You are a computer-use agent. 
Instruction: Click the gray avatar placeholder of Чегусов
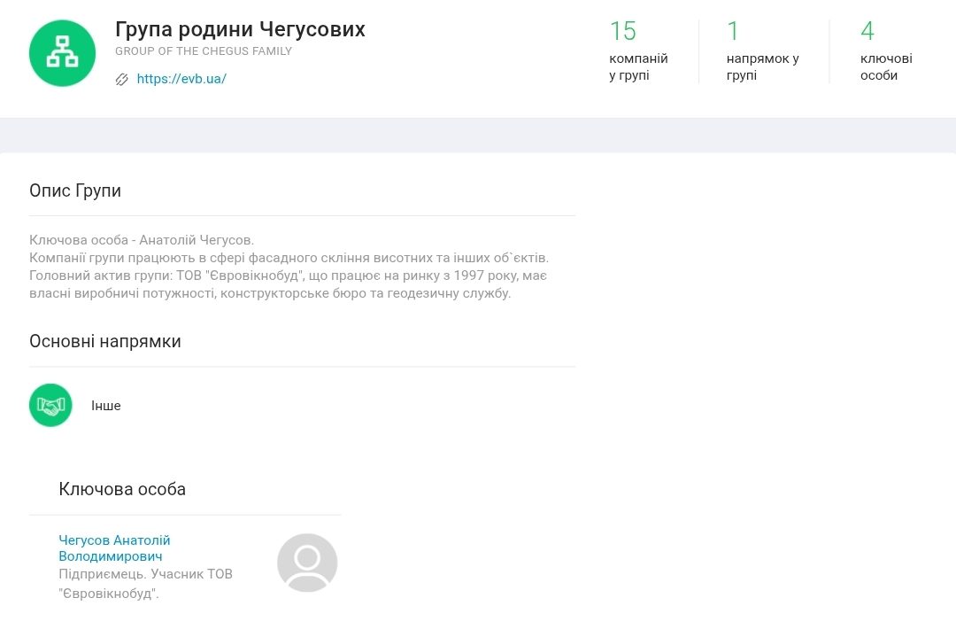pyautogui.click(x=307, y=563)
